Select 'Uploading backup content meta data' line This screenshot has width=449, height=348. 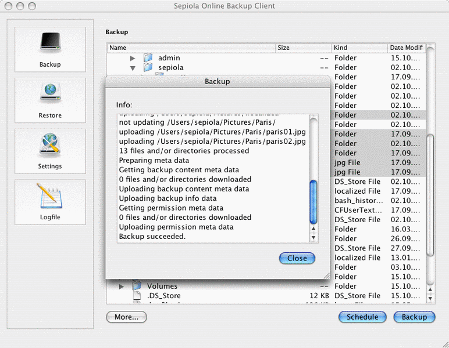tap(184, 188)
